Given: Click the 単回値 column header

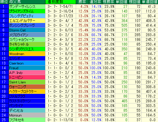Looking at the screenshot, I should tap(122, 2).
